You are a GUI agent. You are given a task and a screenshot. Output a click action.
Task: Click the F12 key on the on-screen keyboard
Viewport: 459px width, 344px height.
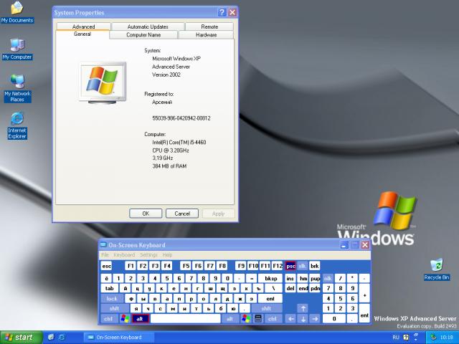(x=278, y=266)
